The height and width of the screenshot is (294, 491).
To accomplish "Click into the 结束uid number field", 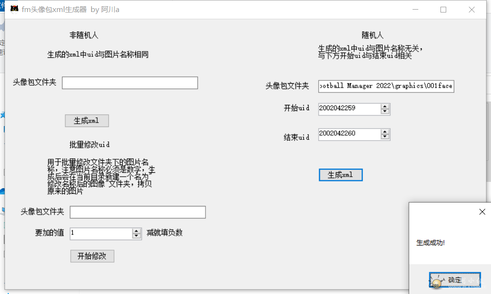I will coord(349,134).
